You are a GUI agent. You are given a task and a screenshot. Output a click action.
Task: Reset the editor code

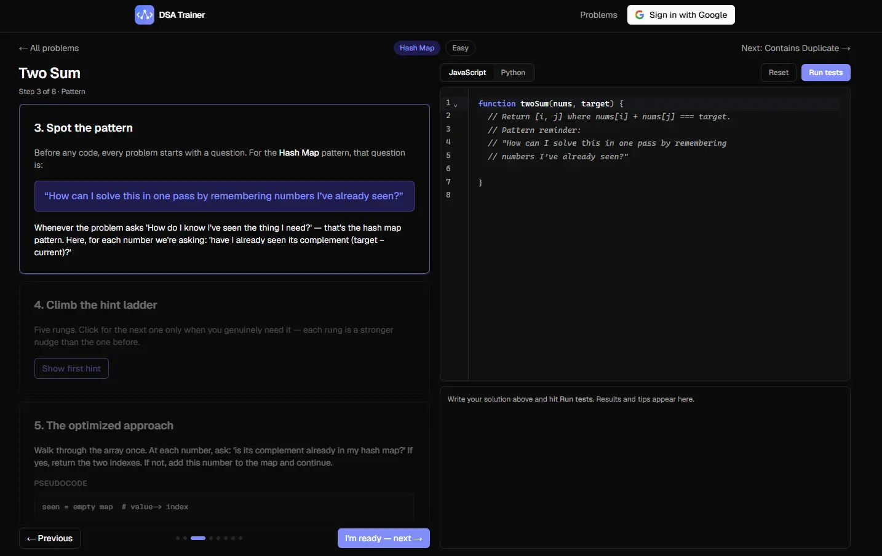[778, 73]
